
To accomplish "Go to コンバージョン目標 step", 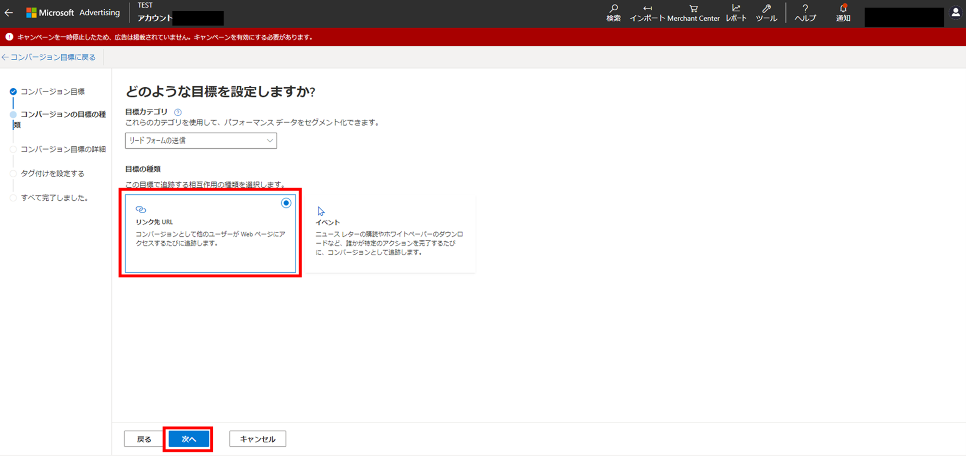I will [52, 92].
